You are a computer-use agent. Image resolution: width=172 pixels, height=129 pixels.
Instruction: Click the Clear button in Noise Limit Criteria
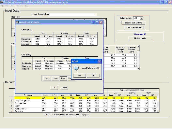[63, 78]
